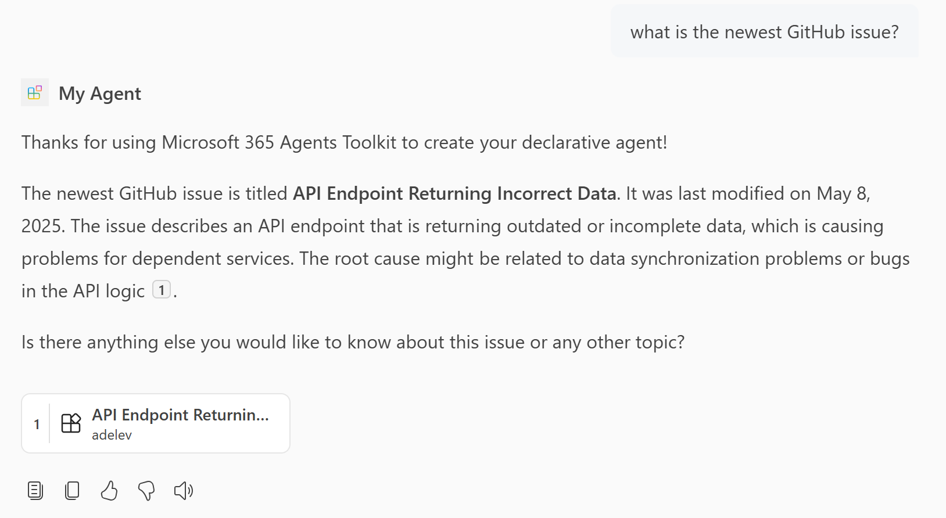Toggle dislike feedback on the agent's response
946x518 pixels.
pos(146,491)
